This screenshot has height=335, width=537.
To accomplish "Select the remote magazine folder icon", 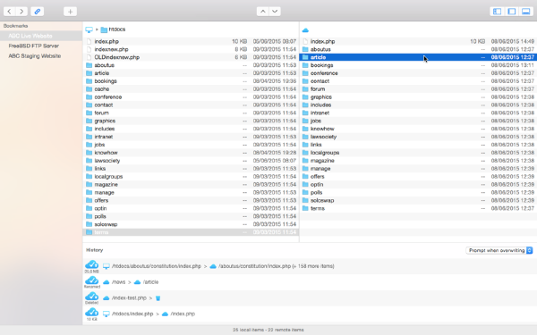I will click(x=305, y=160).
